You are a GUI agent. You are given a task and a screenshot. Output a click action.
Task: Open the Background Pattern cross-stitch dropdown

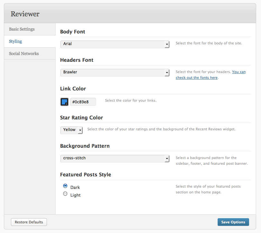115,159
